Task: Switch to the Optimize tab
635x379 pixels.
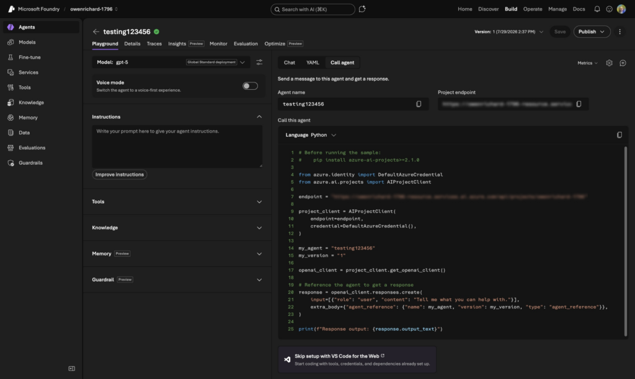Action: pos(275,44)
